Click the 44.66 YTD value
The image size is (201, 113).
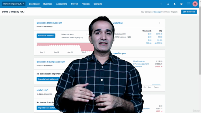(160, 37)
